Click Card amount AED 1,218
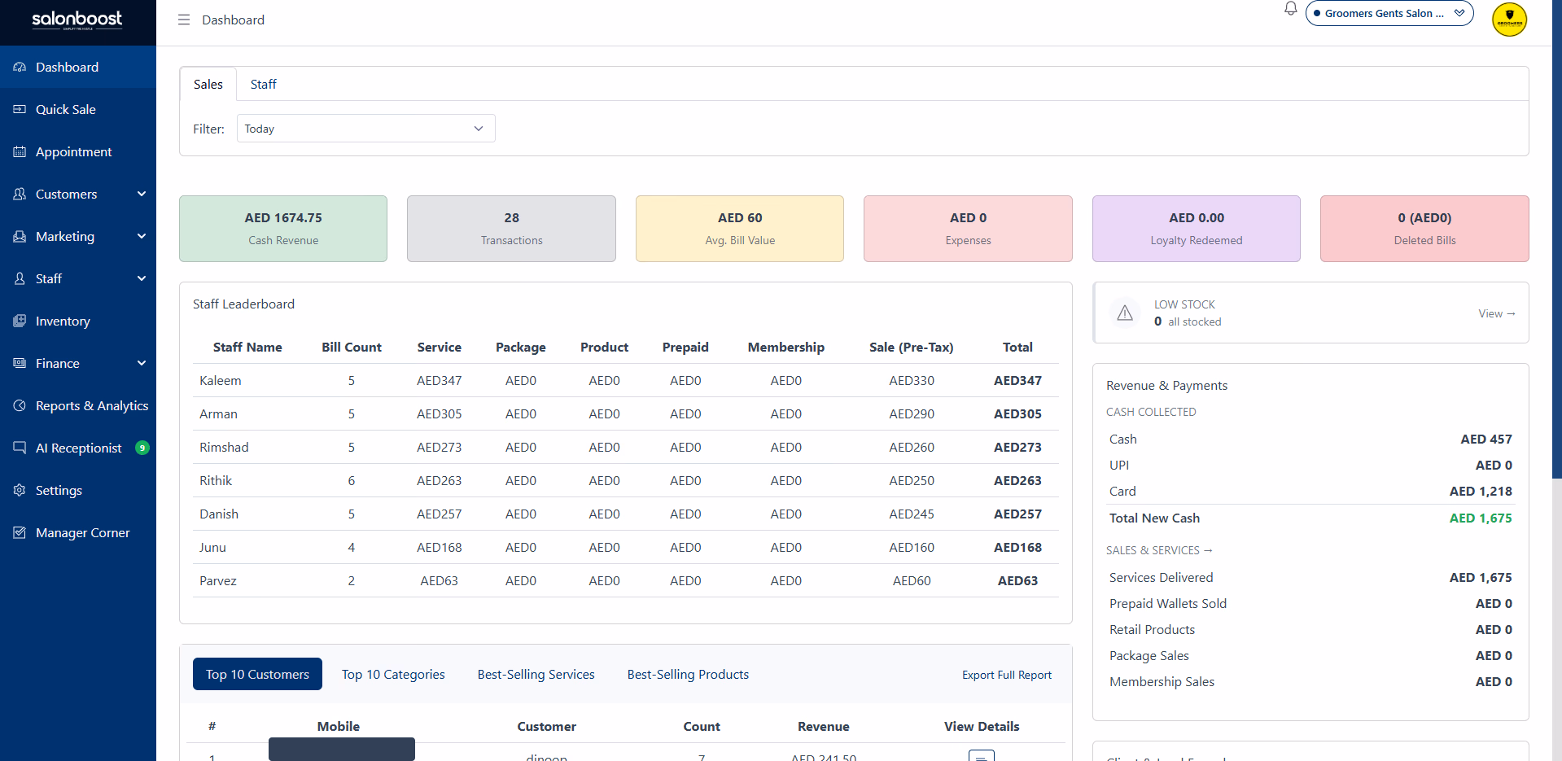Screen dimensions: 1562x761 coord(1481,491)
